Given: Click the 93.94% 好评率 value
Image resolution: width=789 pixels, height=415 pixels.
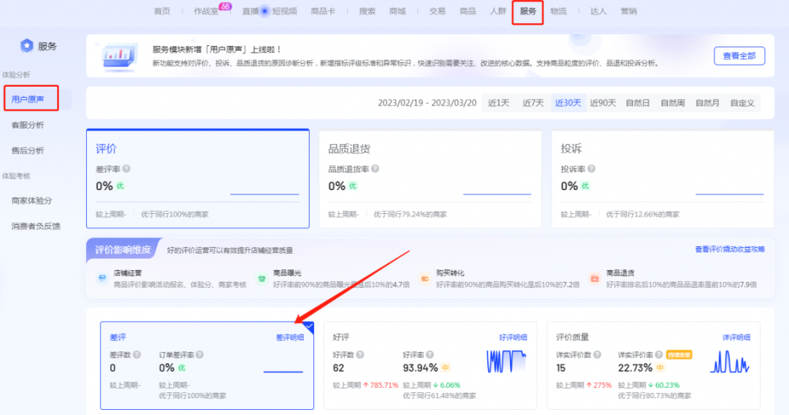Looking at the screenshot, I should (x=420, y=368).
